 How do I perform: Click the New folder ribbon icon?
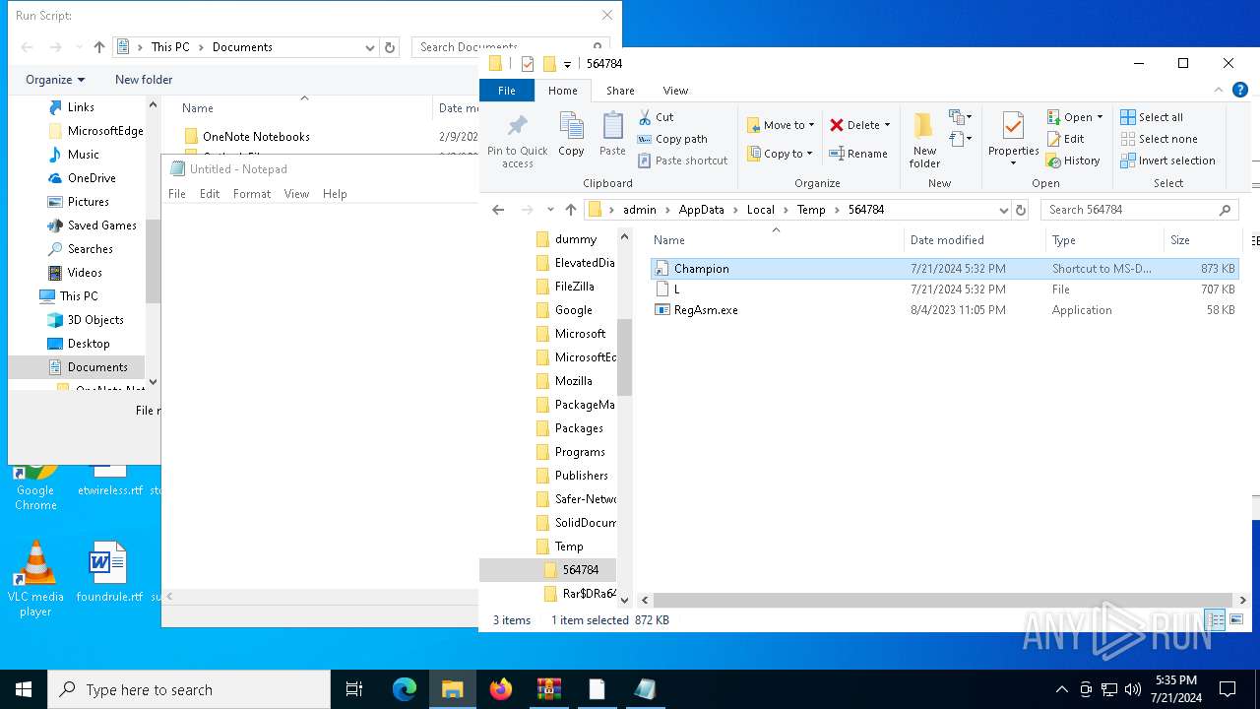[924, 140]
